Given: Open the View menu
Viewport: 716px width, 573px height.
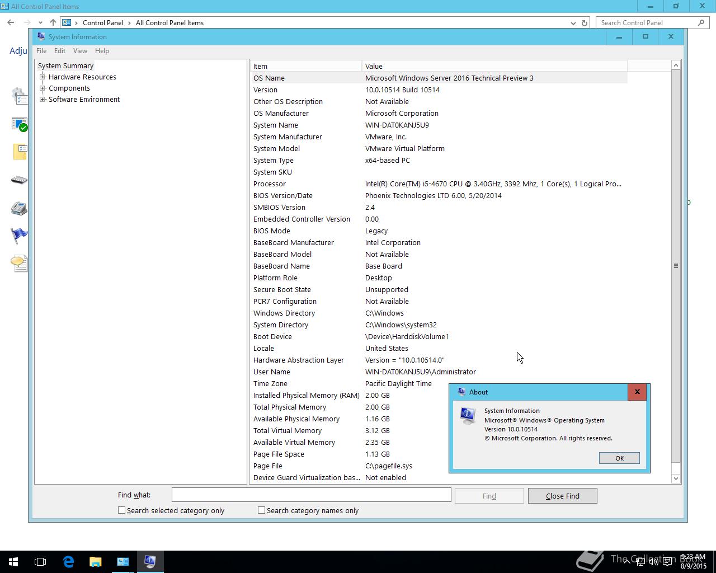Looking at the screenshot, I should 80,50.
